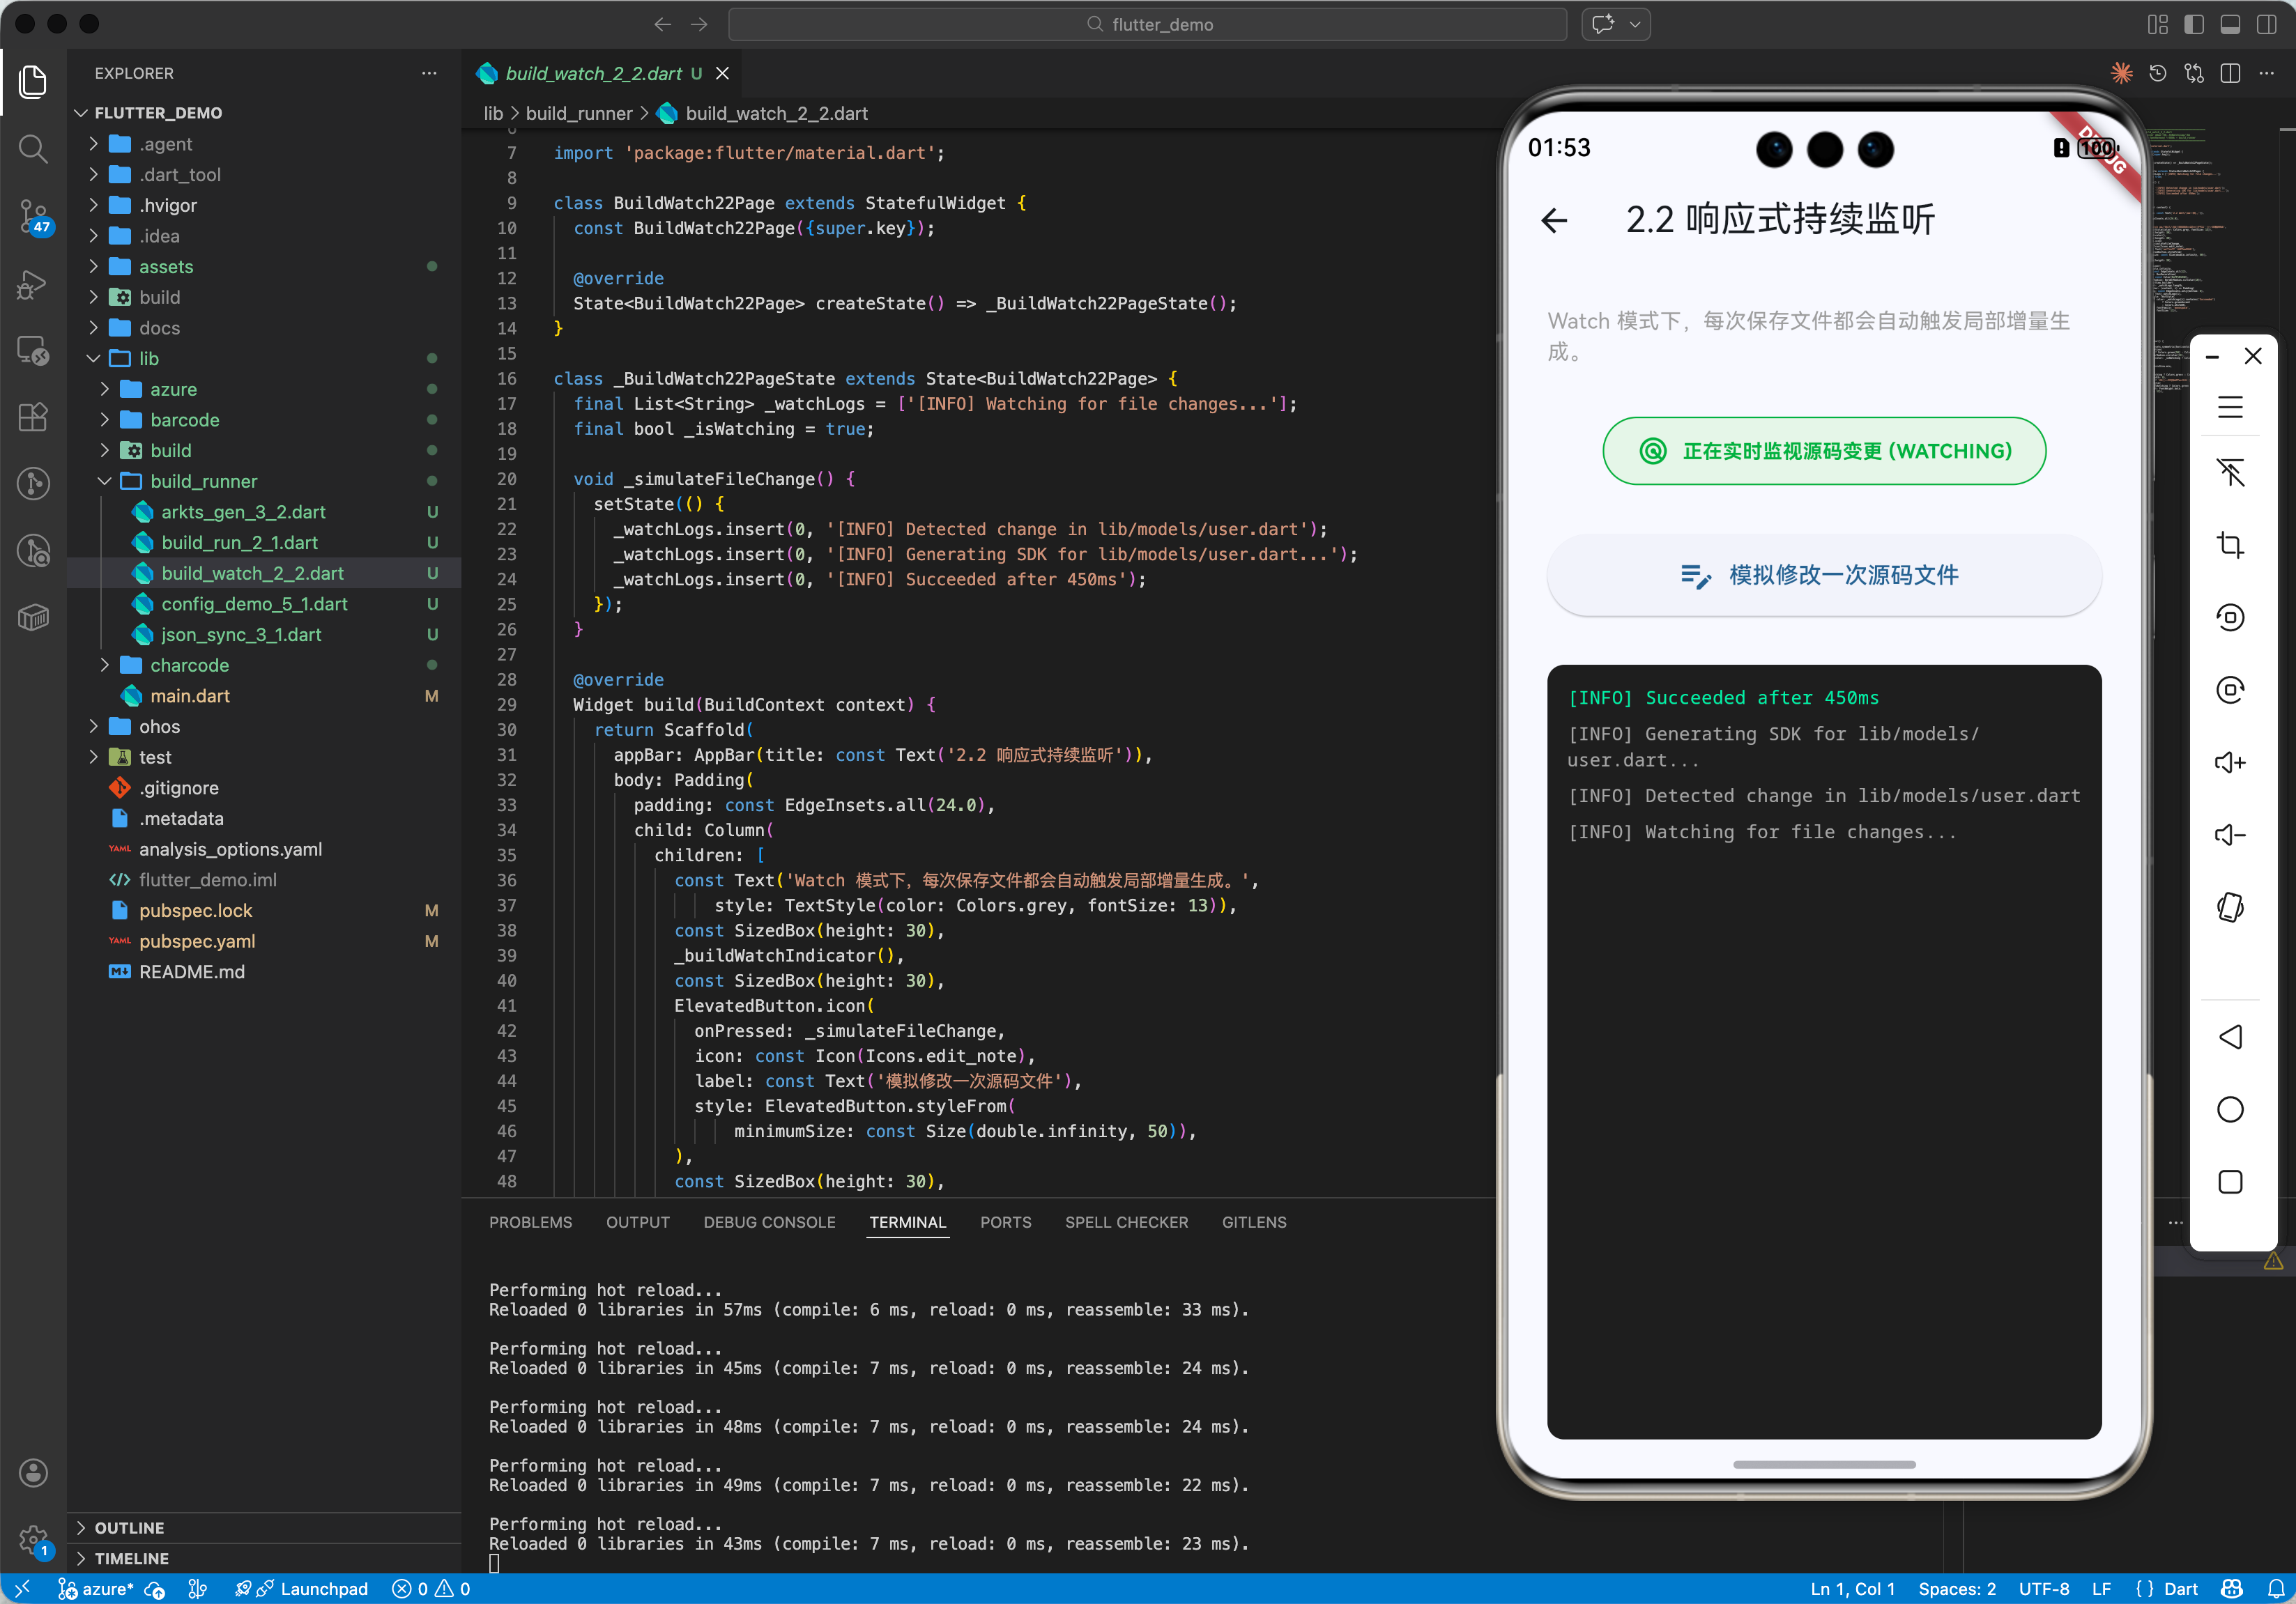Tap the emulator back triangle button
Screen dimensions: 2296x1604
click(2230, 1036)
